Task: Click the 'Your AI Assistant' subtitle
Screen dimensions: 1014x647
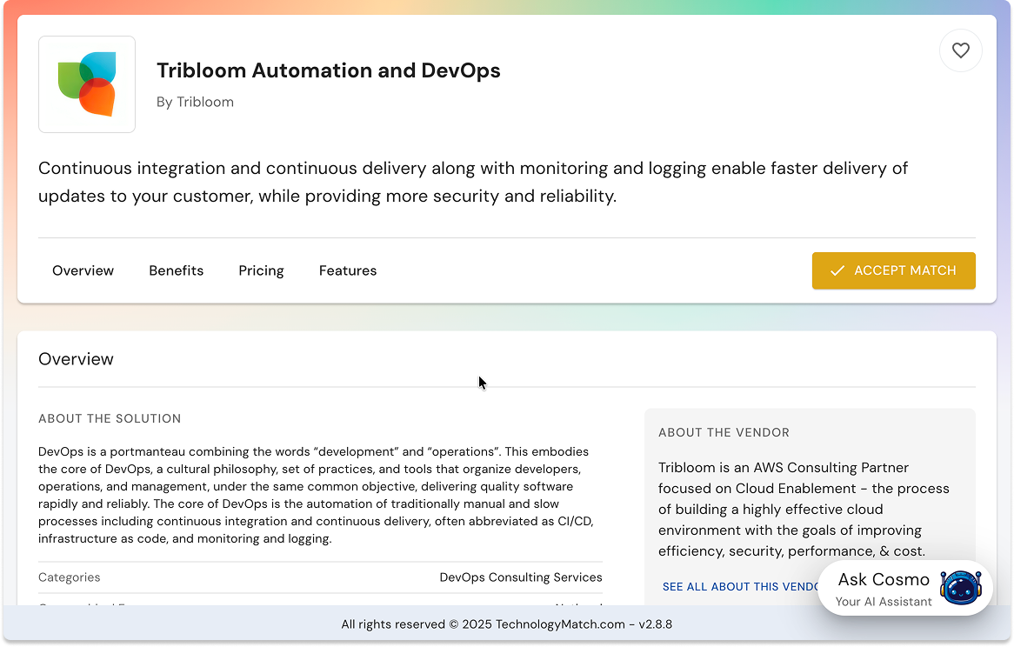Action: (x=884, y=602)
